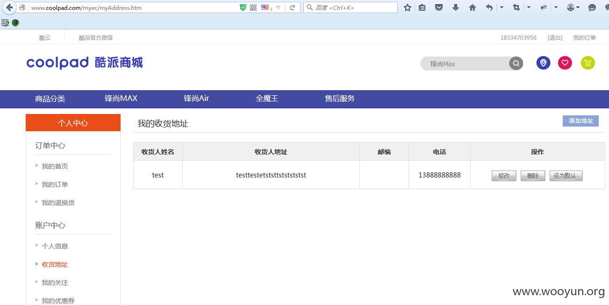The image size is (609, 305).
Task: Click 设为默认 button for test address
Action: point(566,176)
